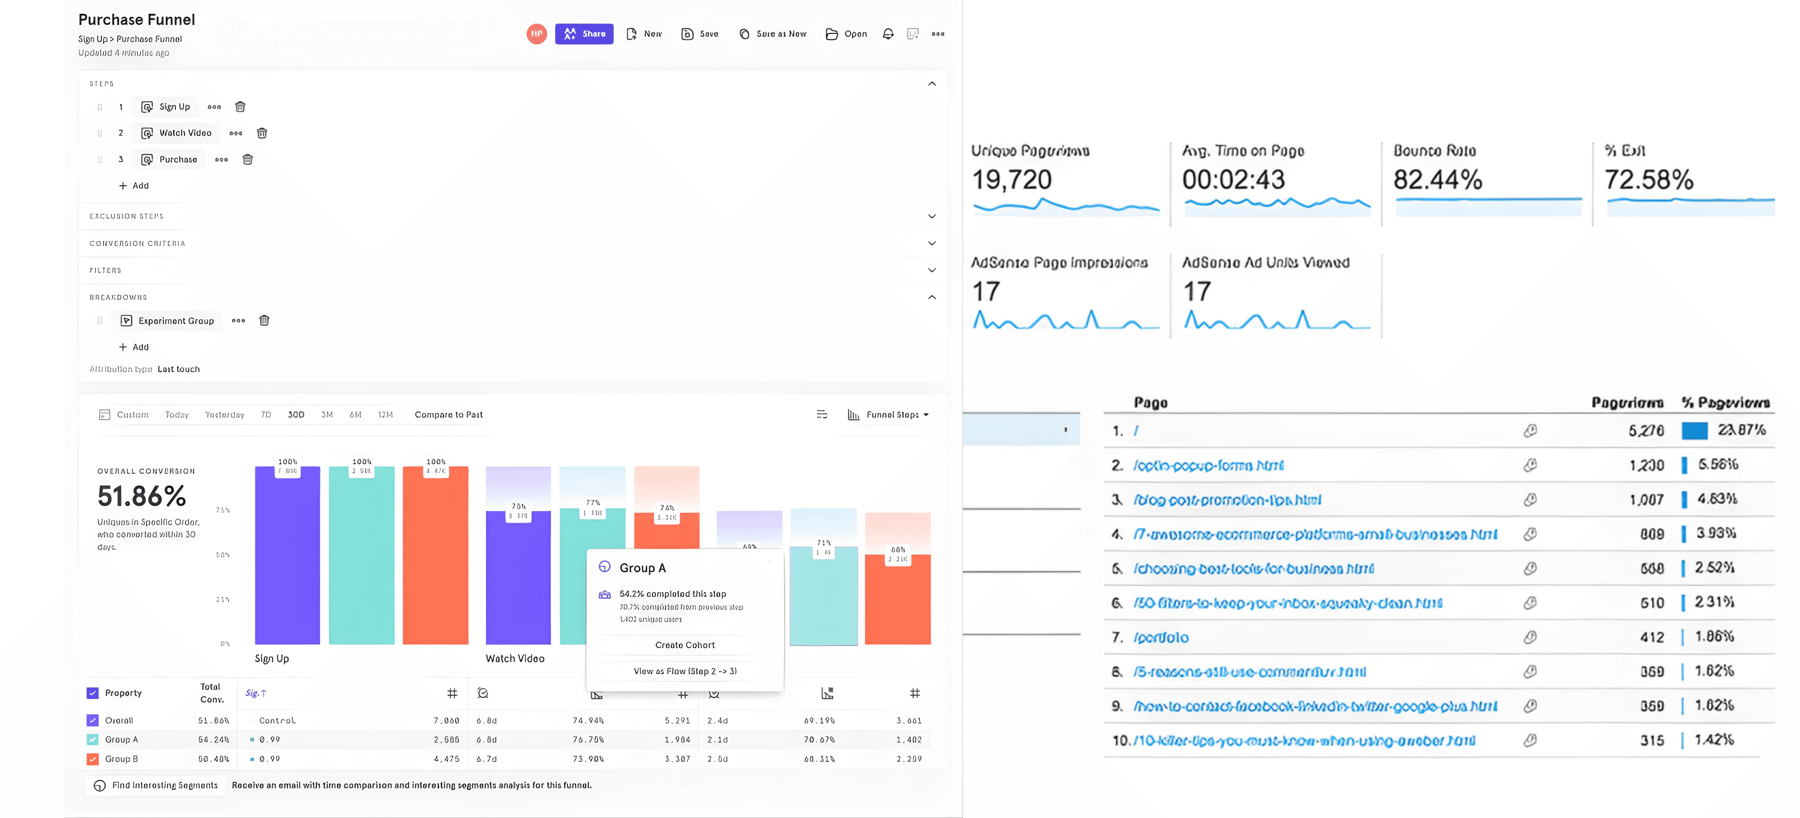Select the 7D date range tab
The height and width of the screenshot is (818, 1800).
coord(265,414)
